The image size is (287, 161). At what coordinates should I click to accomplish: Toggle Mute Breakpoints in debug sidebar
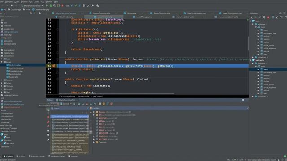pos(48,126)
